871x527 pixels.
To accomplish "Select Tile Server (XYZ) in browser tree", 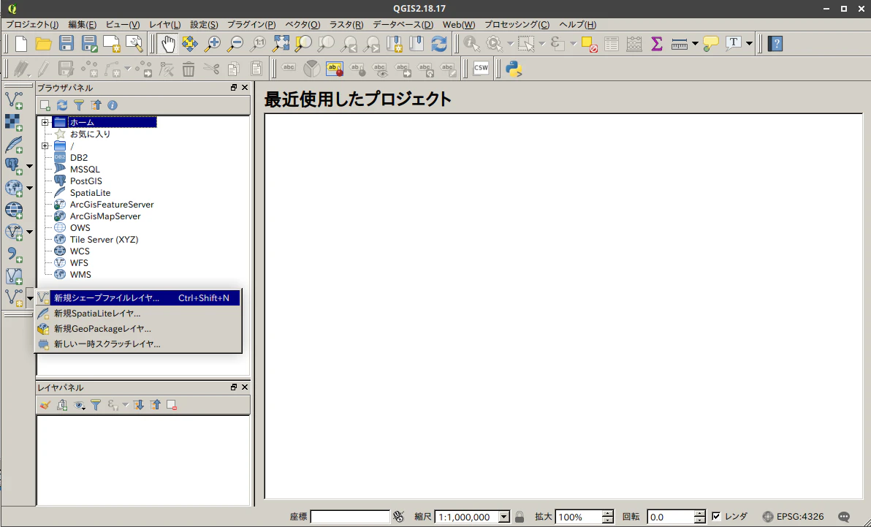I will (104, 240).
